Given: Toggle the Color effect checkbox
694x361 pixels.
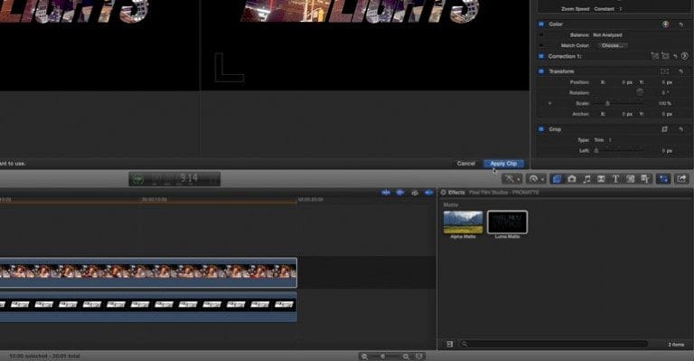Looking at the screenshot, I should point(541,24).
